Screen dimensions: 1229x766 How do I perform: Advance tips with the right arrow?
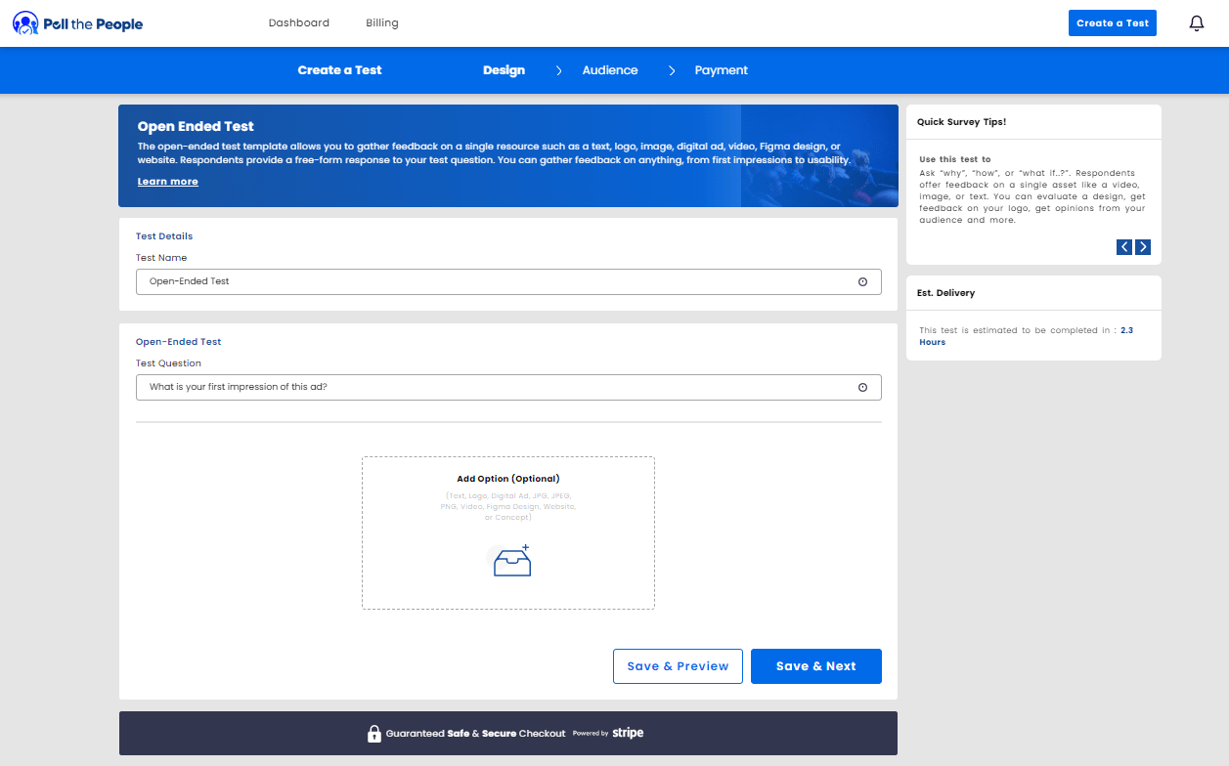[1142, 247]
